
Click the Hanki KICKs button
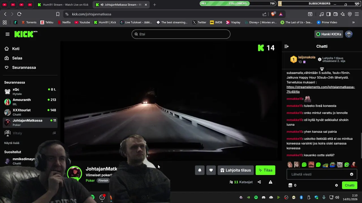329,34
